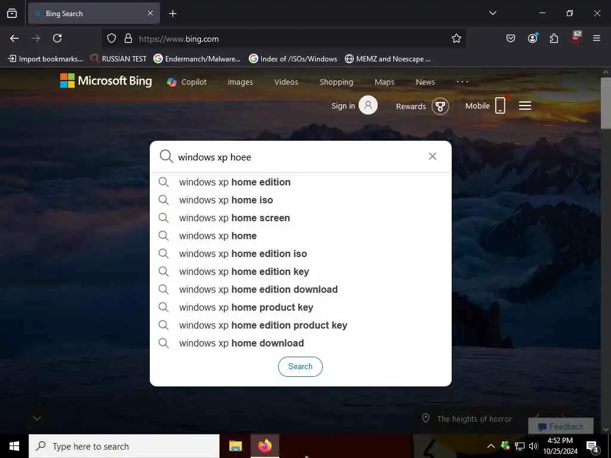Click the Search button below suggestions

(300, 367)
